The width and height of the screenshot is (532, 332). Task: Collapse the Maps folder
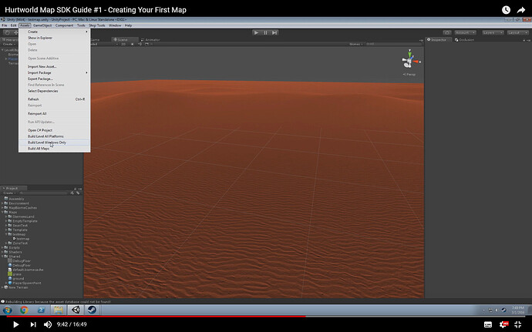[x=2, y=213]
